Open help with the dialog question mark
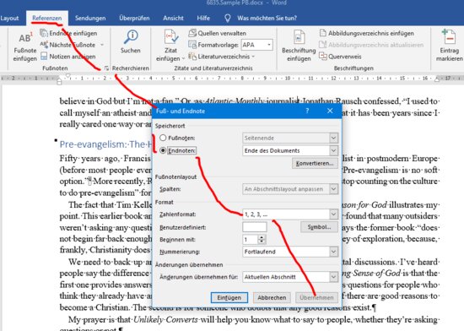The width and height of the screenshot is (464, 331). (307, 111)
